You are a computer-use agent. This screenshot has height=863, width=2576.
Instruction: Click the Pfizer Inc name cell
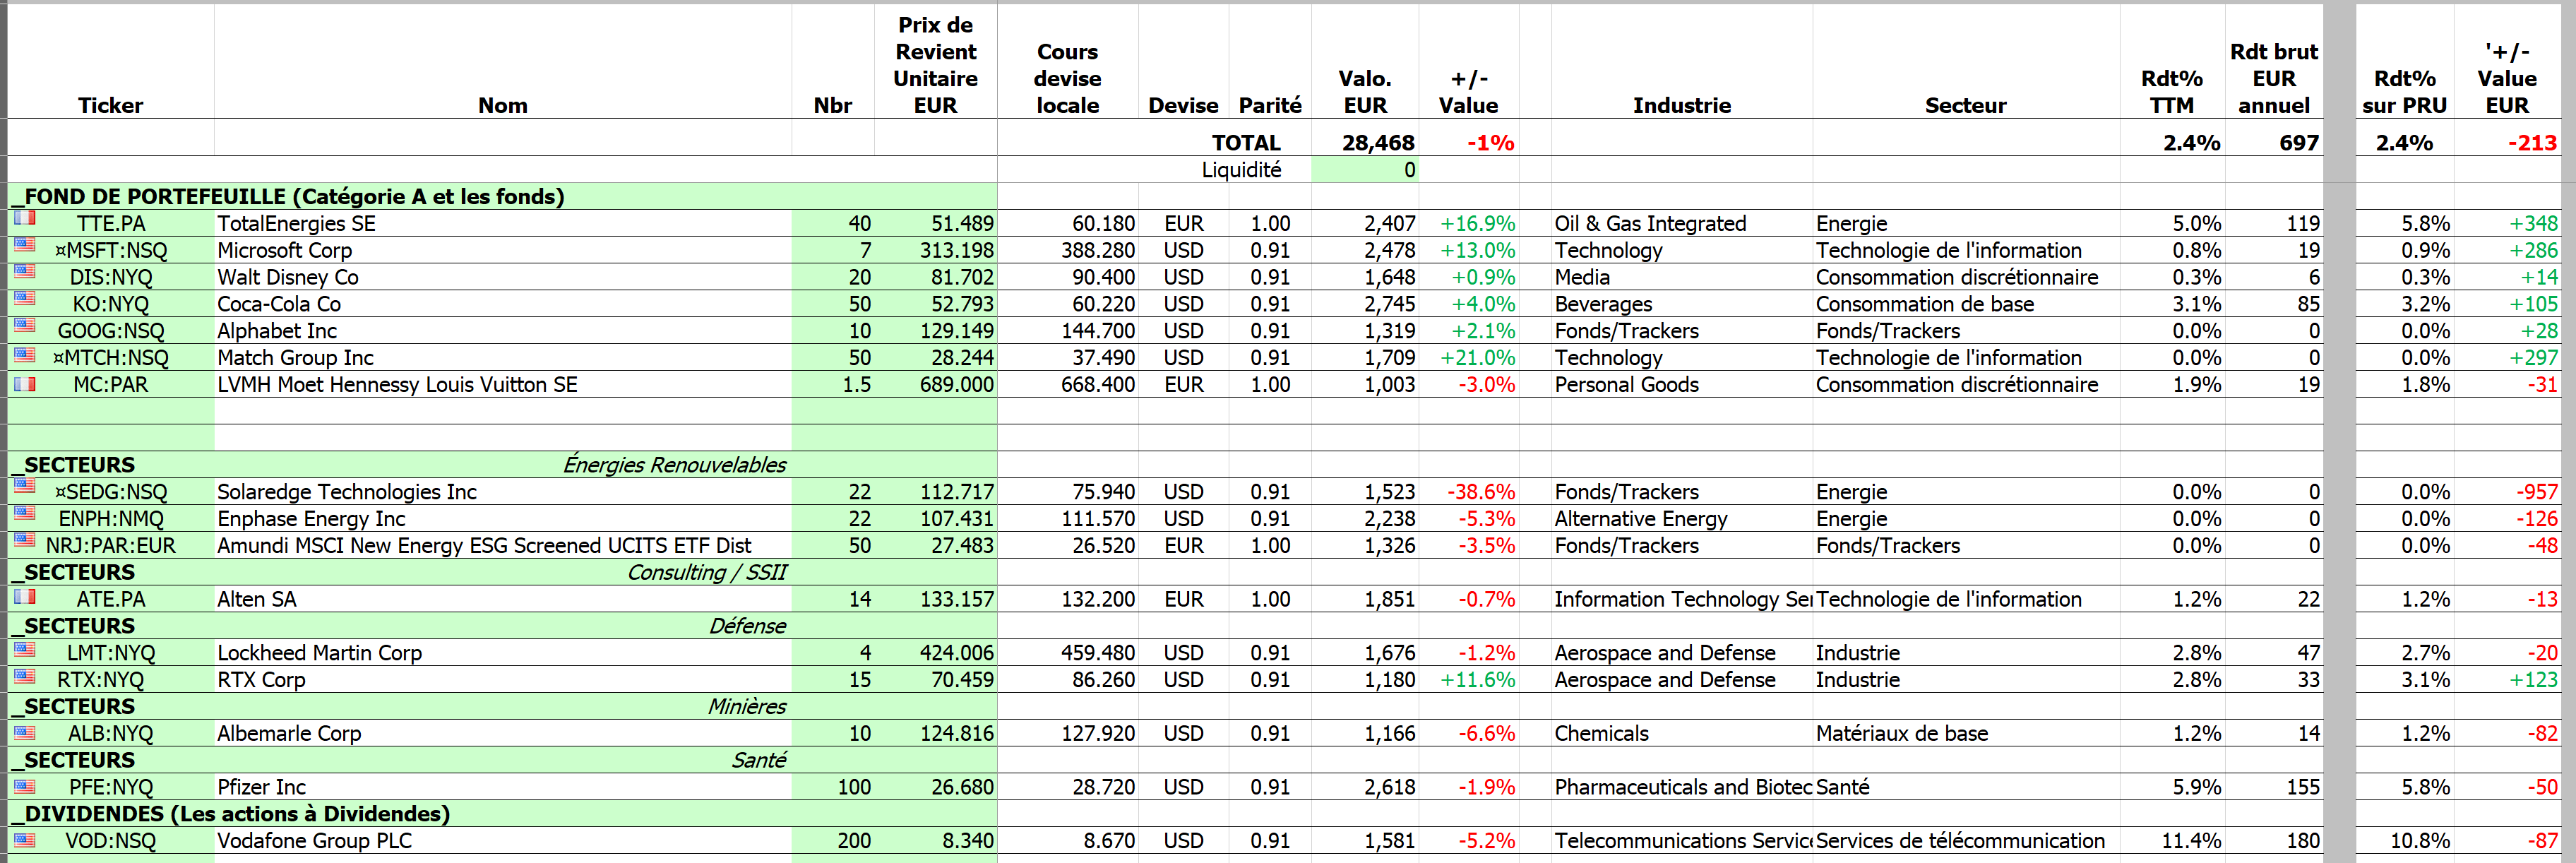[x=503, y=787]
